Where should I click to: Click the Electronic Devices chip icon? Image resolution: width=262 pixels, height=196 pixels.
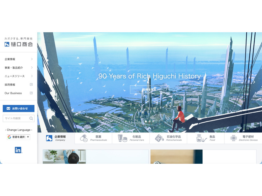[233, 138]
